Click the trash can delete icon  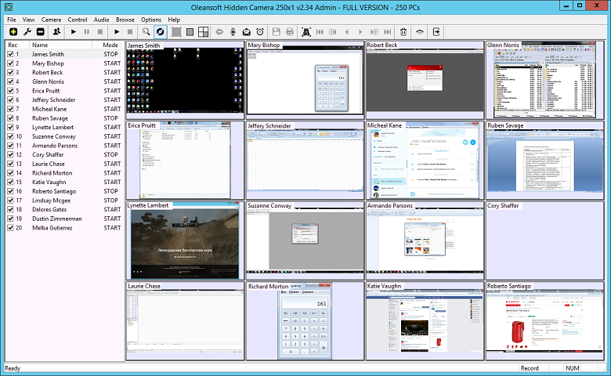403,32
